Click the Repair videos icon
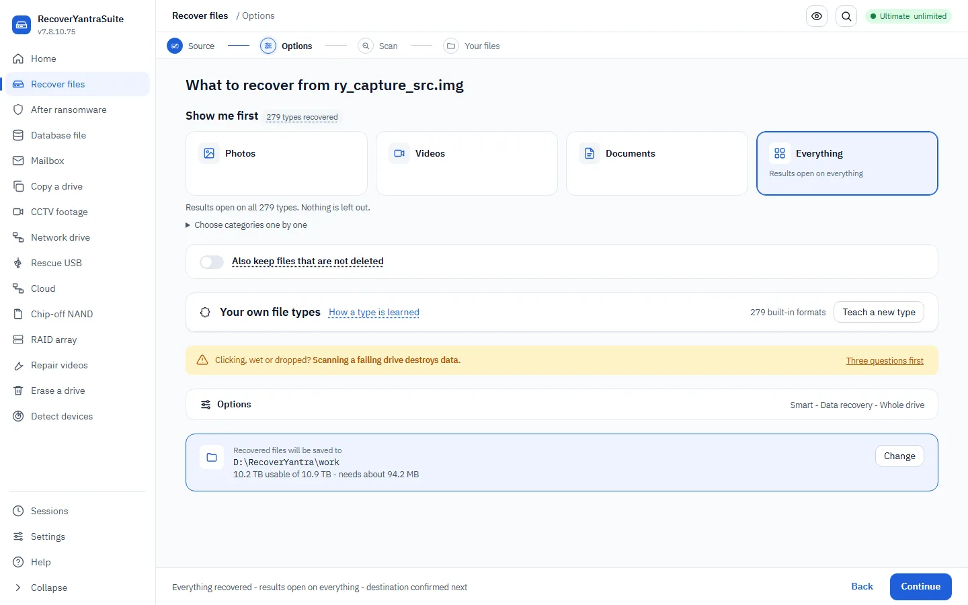This screenshot has width=968, height=605. pos(18,365)
